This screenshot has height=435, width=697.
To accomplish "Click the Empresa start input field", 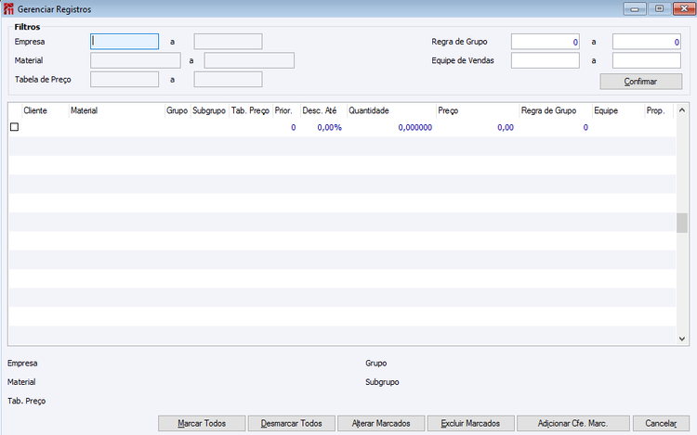I will [125, 42].
